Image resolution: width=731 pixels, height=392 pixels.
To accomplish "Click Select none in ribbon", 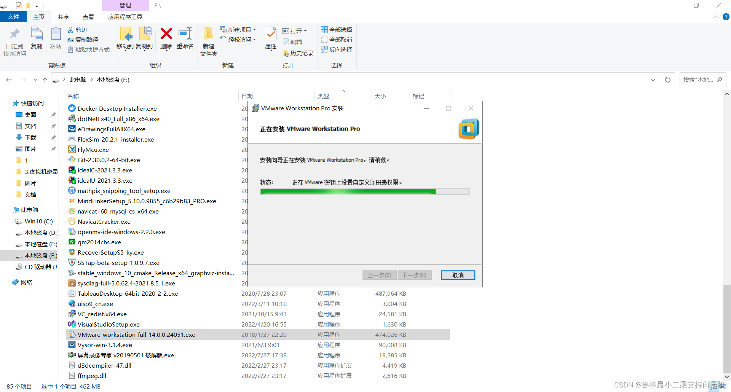I will [337, 40].
